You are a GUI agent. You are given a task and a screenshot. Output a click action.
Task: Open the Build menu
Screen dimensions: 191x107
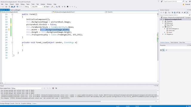17,4
